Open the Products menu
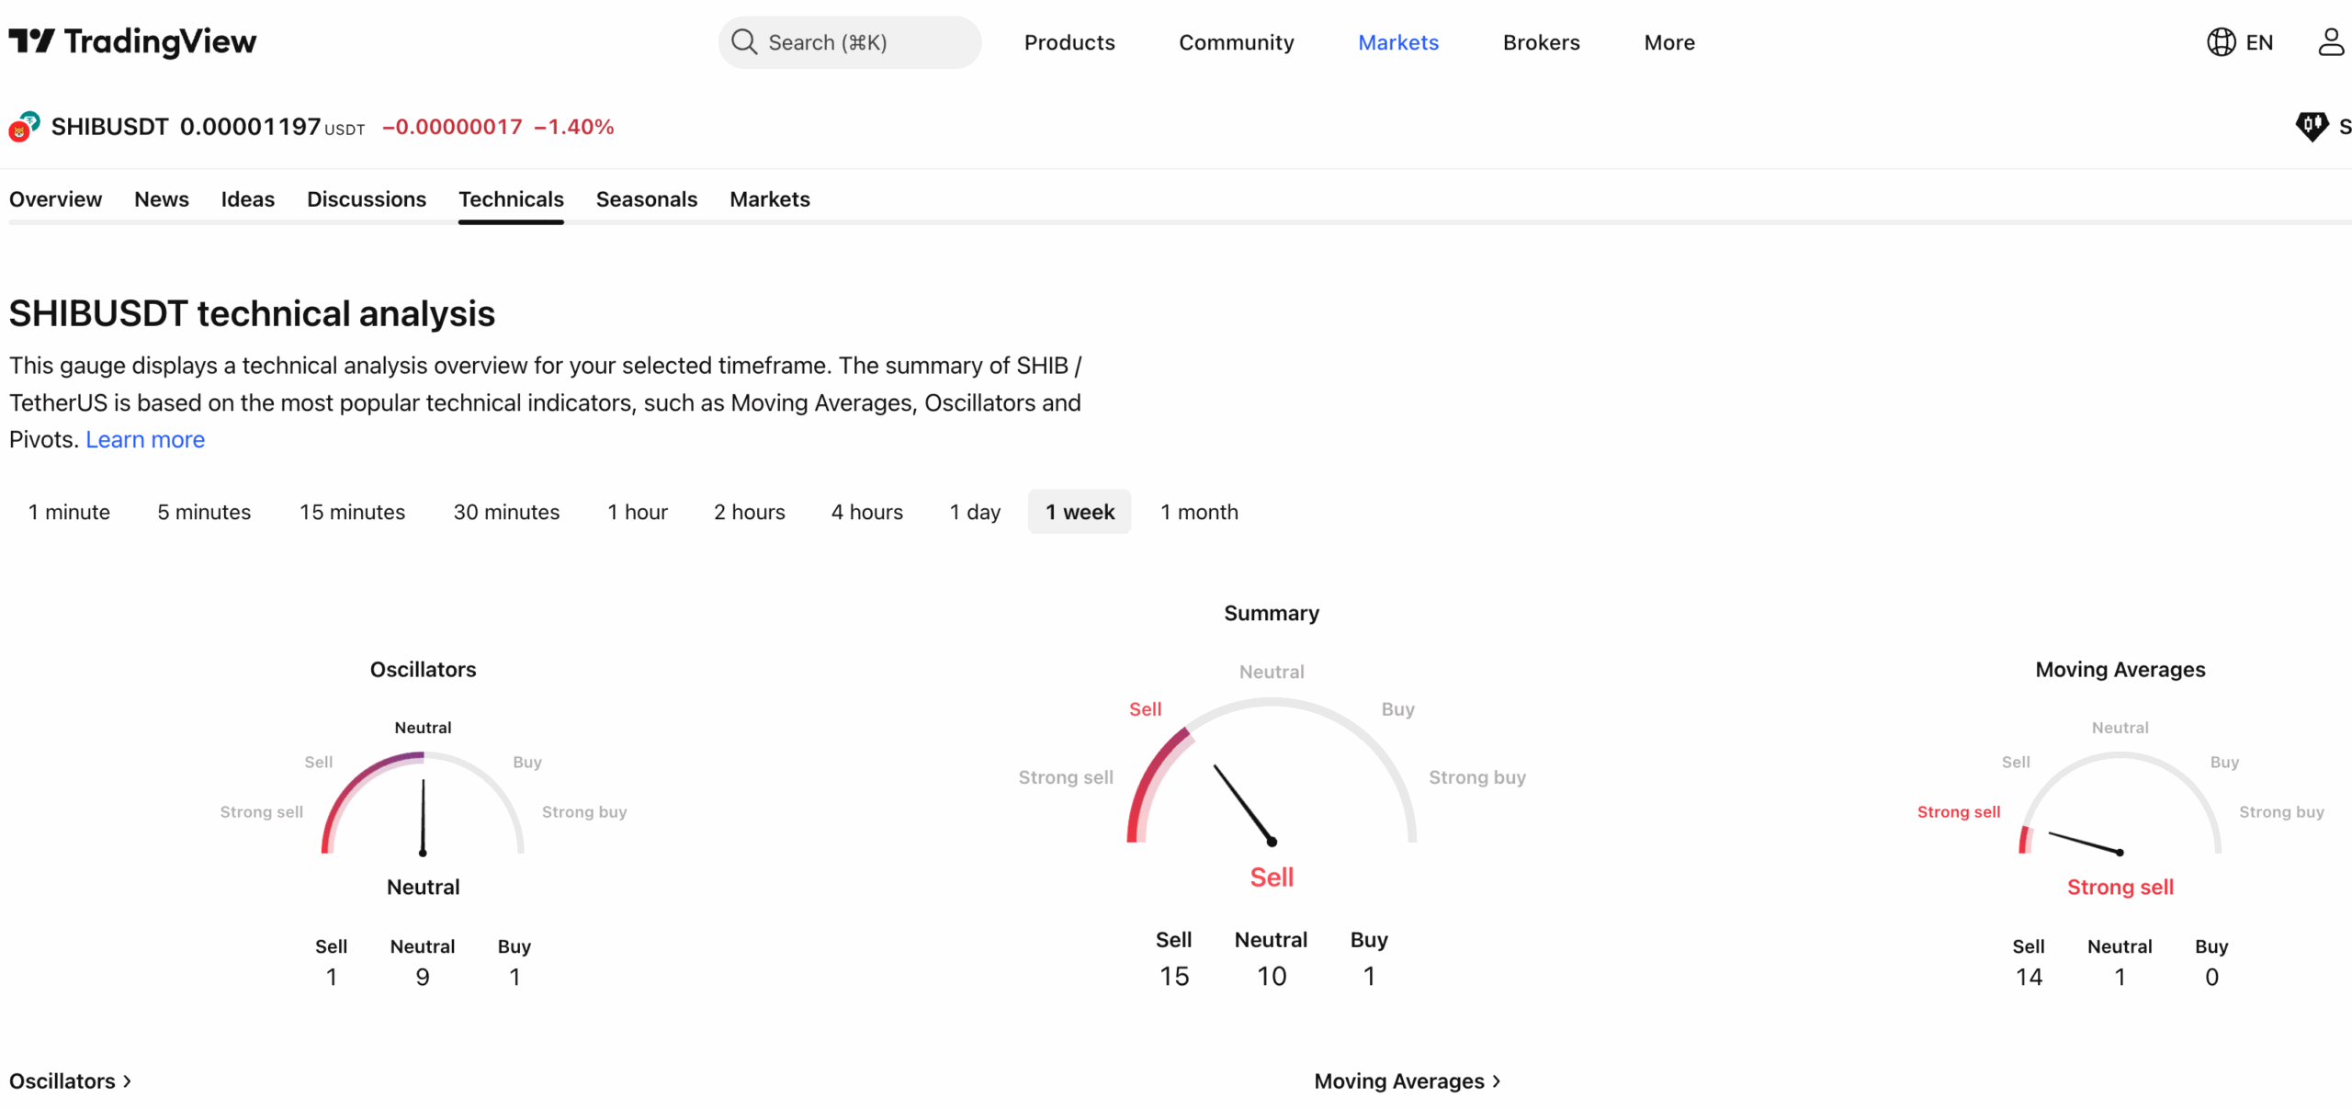This screenshot has height=1109, width=2352. click(1069, 42)
